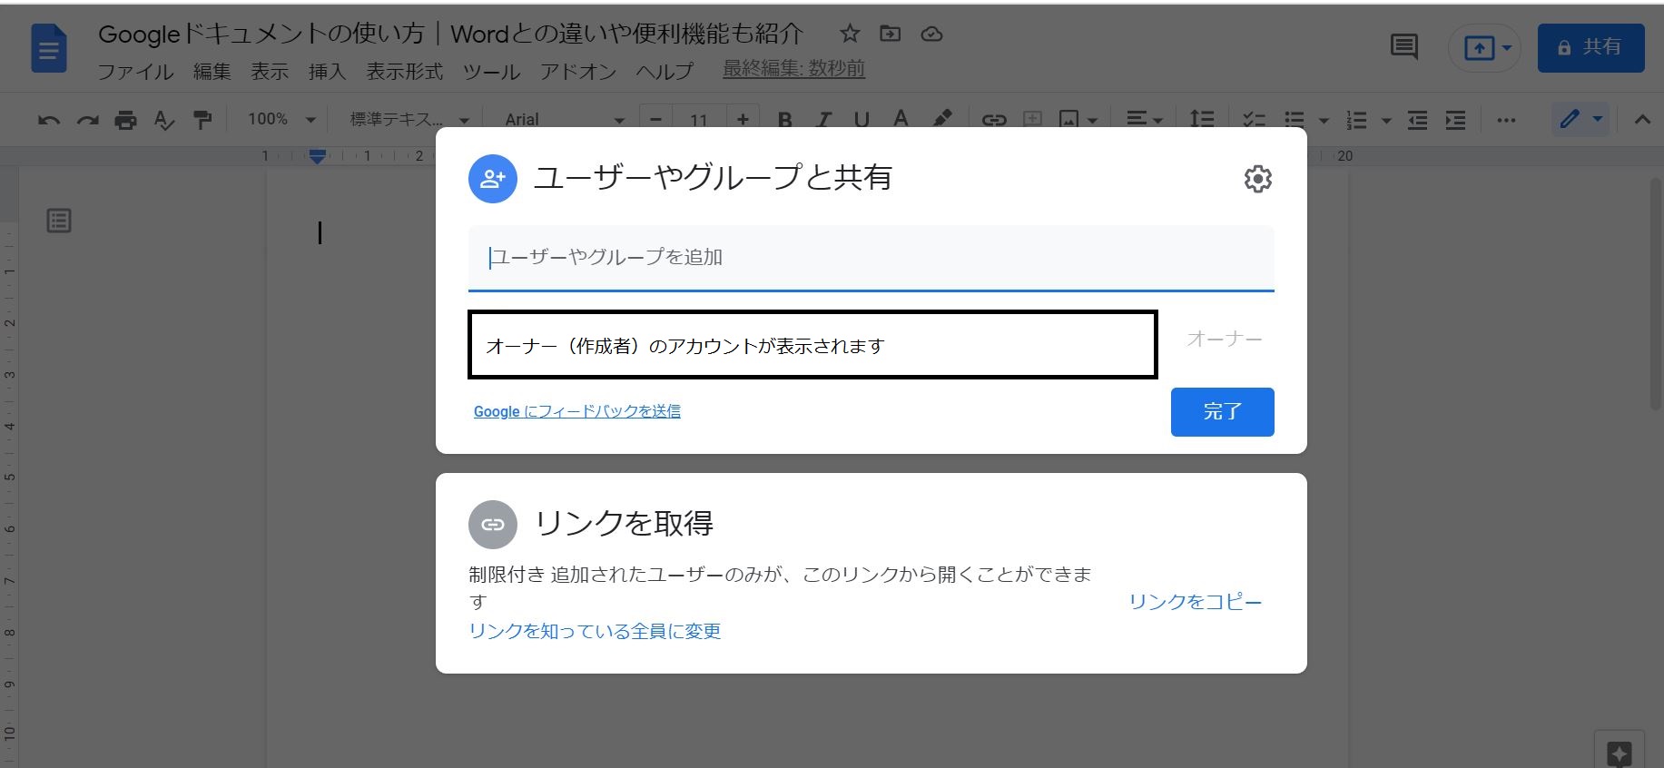The height and width of the screenshot is (768, 1664).
Task: Click the explore button in the corner
Action: 1619,753
